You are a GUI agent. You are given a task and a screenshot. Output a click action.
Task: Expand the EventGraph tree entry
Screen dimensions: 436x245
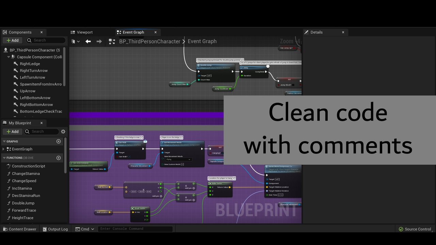[4, 149]
